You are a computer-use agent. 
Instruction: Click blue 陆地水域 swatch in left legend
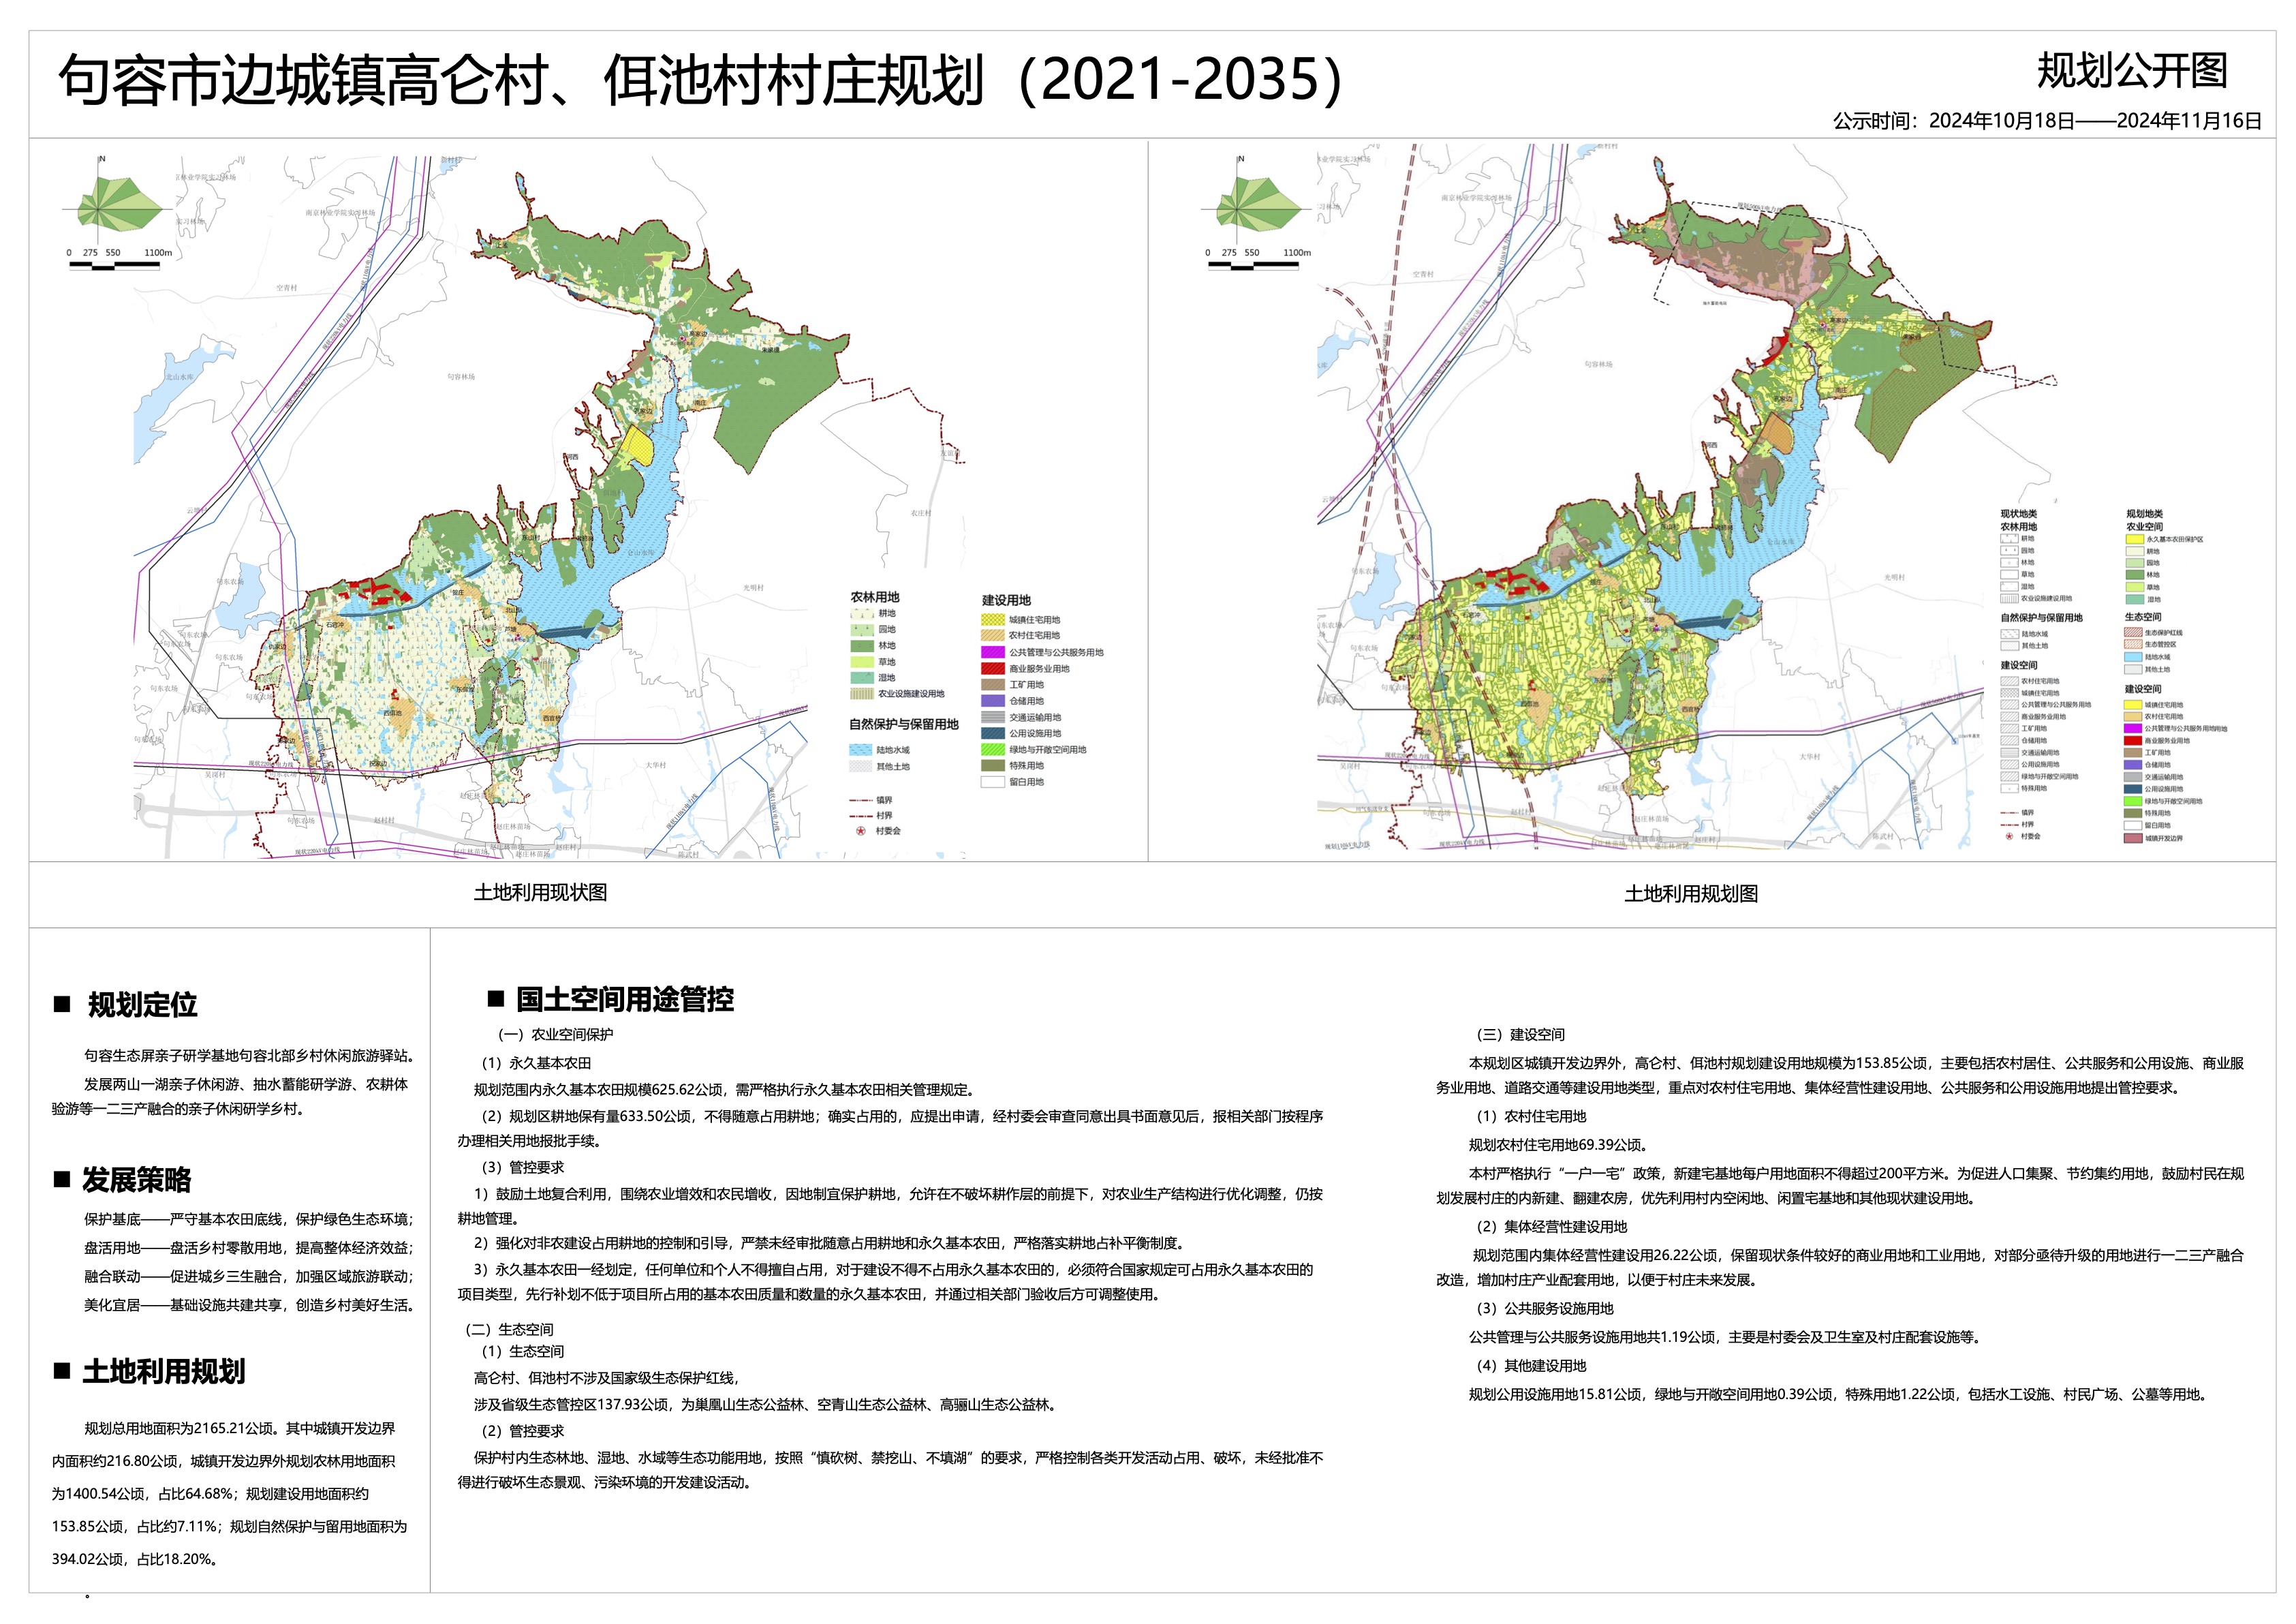860,750
